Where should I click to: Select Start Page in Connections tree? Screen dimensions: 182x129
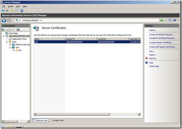click(13, 33)
